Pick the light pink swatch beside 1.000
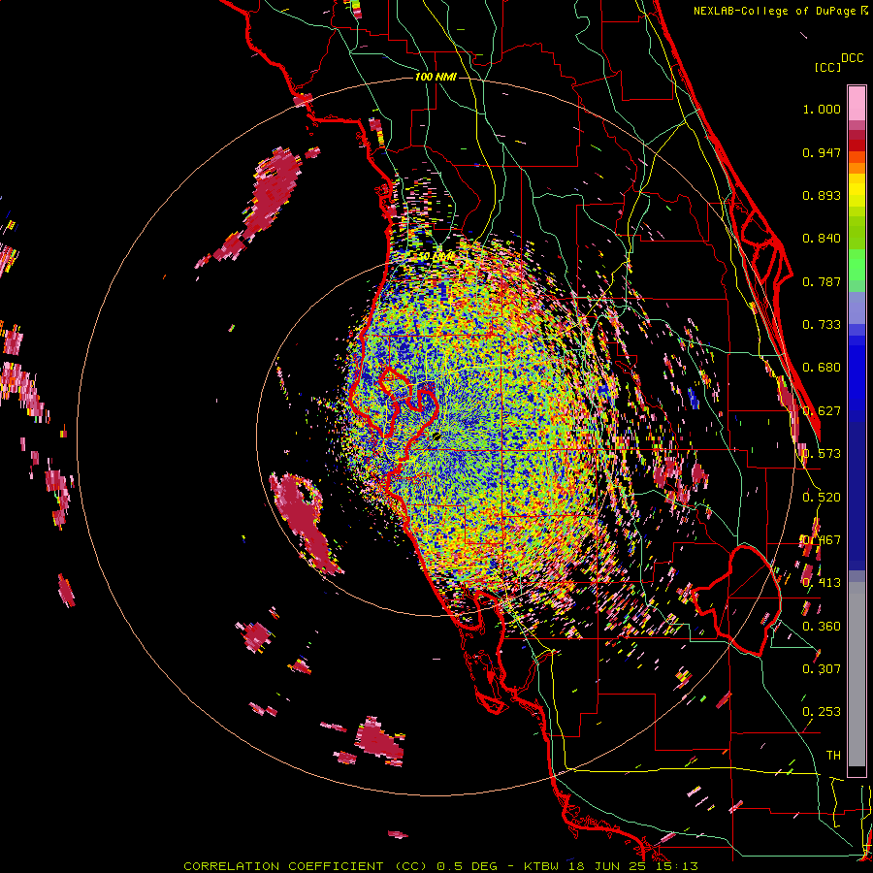Viewport: 873px width, 873px height. point(857,103)
